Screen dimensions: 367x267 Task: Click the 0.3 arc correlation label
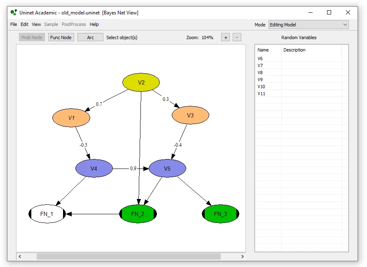pyautogui.click(x=166, y=99)
